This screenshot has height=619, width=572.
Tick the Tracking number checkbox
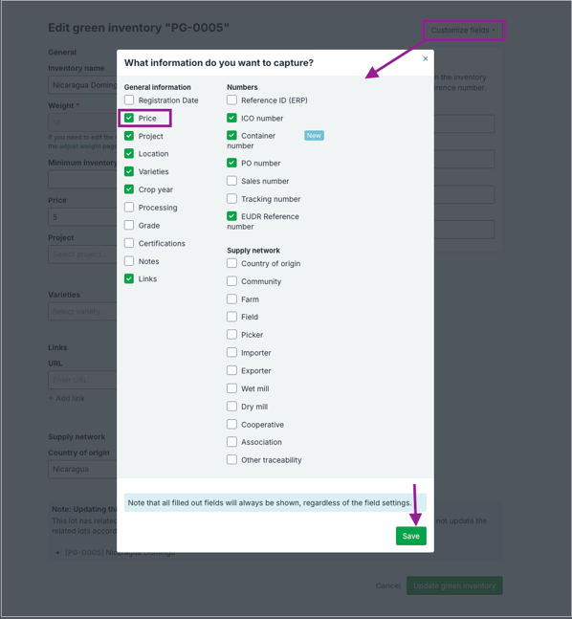tap(231, 199)
